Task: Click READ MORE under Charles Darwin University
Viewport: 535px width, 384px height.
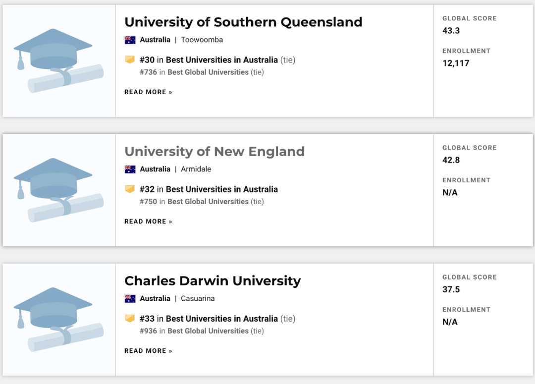Action: (x=148, y=351)
